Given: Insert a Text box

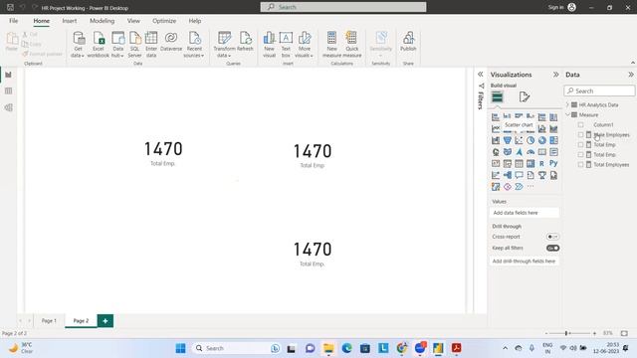Looking at the screenshot, I should 286,45.
